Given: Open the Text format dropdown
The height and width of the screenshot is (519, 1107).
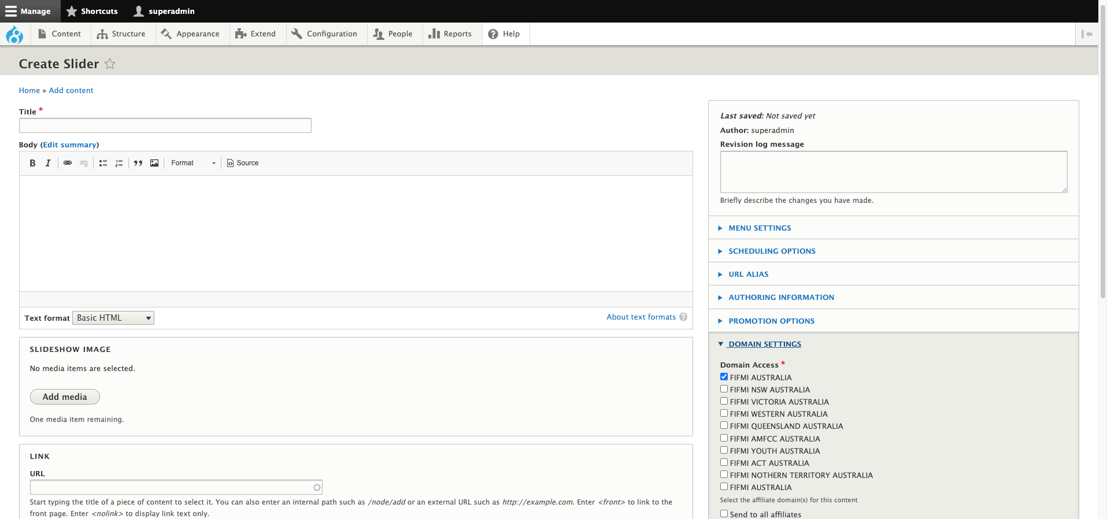Looking at the screenshot, I should tap(113, 318).
